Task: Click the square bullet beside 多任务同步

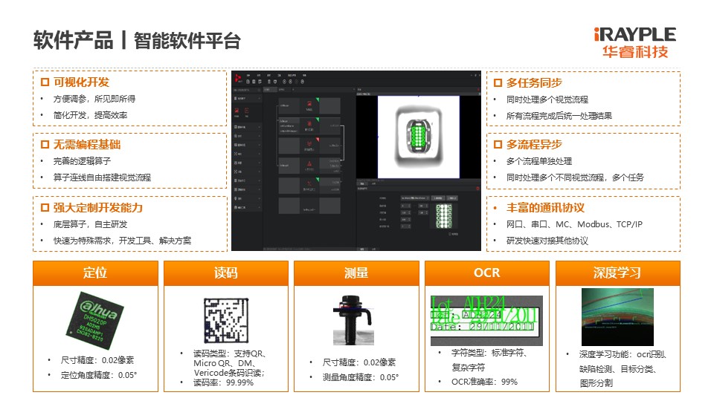Action: click(x=498, y=82)
